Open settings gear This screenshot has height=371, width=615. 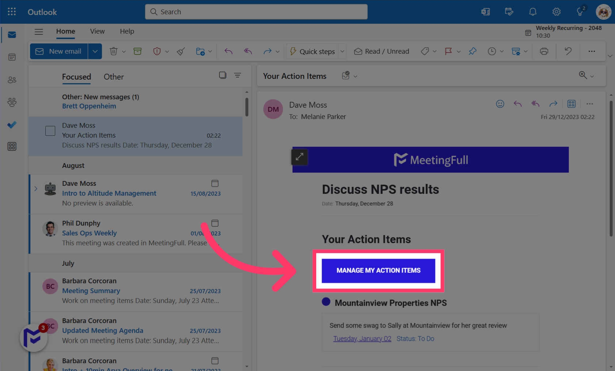[557, 12]
